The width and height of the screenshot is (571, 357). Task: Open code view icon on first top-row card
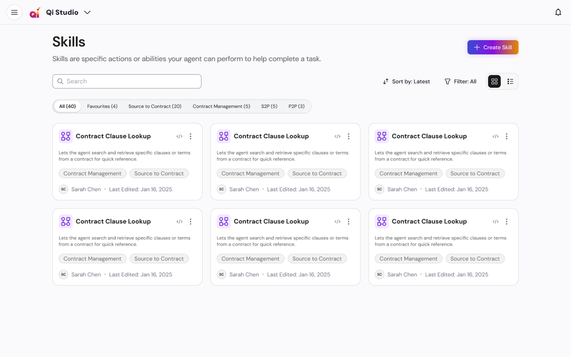[x=179, y=137]
